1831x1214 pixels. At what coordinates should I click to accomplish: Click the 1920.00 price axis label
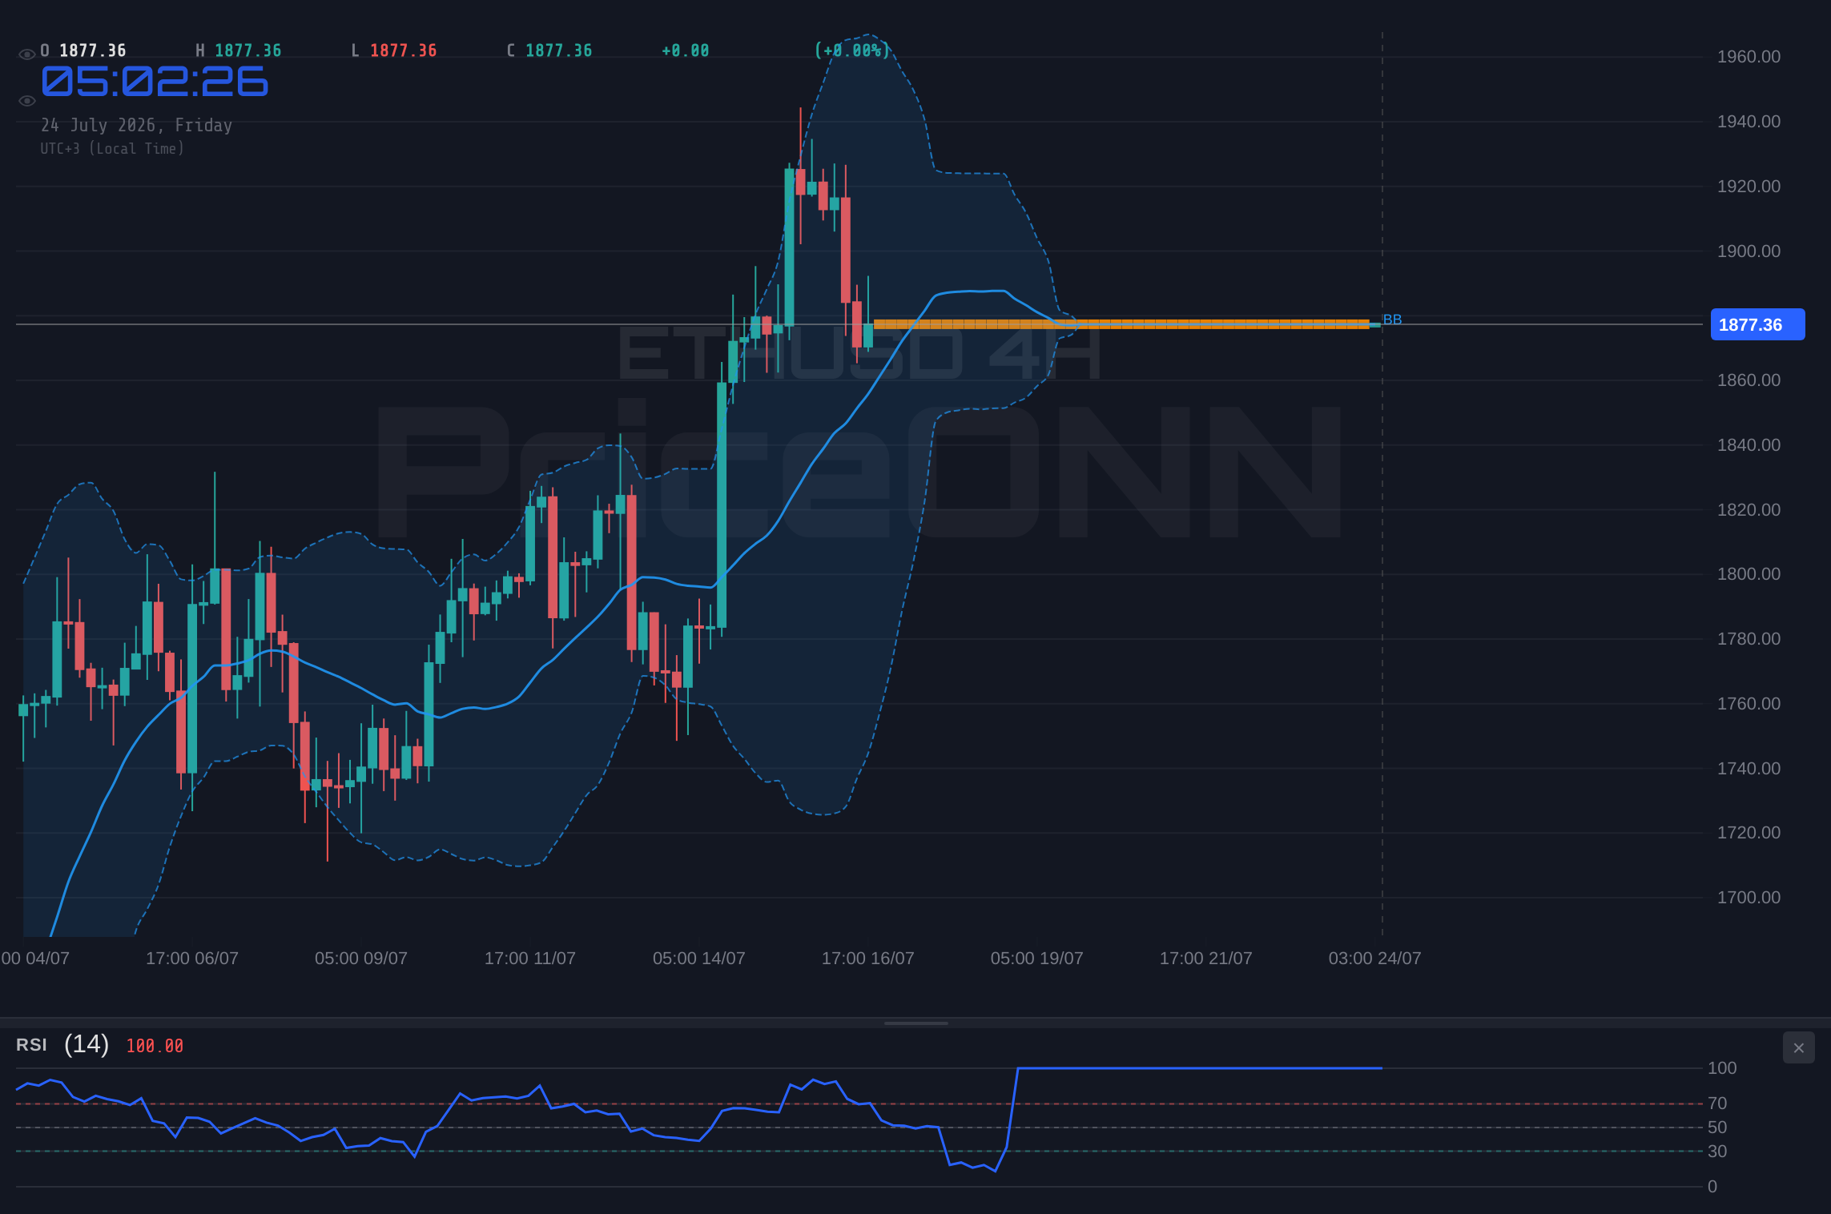(x=1749, y=187)
